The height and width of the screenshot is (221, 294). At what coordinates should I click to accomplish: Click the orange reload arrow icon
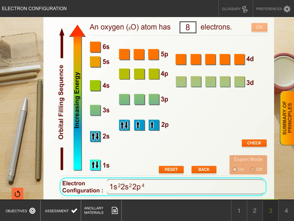click(x=17, y=194)
